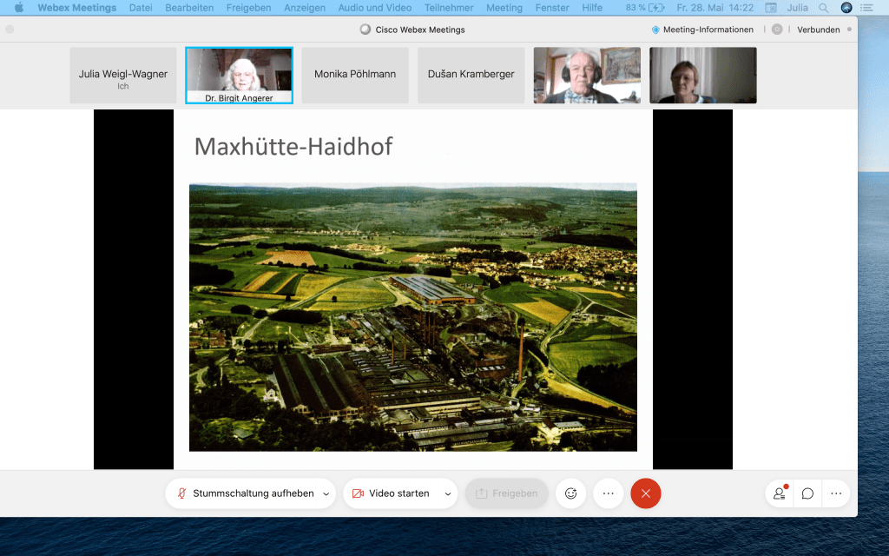Open the Teilnehmer menu
The height and width of the screenshot is (556, 889).
451,8
